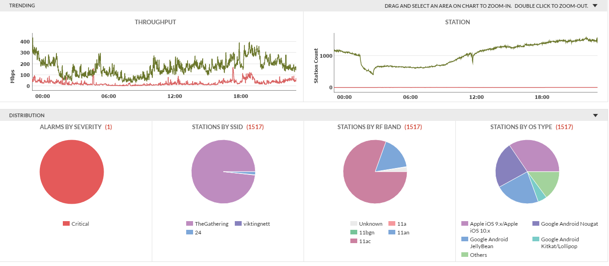Click the 11a legend swatch
Viewport: 609px width, 266px height.
(392, 224)
